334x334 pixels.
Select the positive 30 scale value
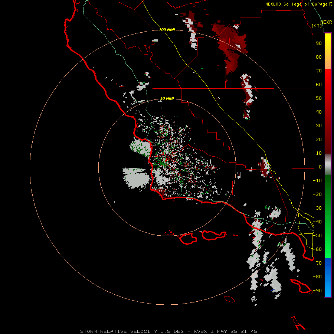click(x=319, y=126)
